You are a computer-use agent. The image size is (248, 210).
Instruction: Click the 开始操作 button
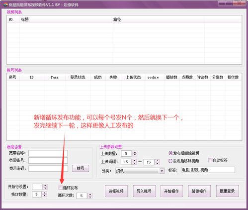click(171, 191)
